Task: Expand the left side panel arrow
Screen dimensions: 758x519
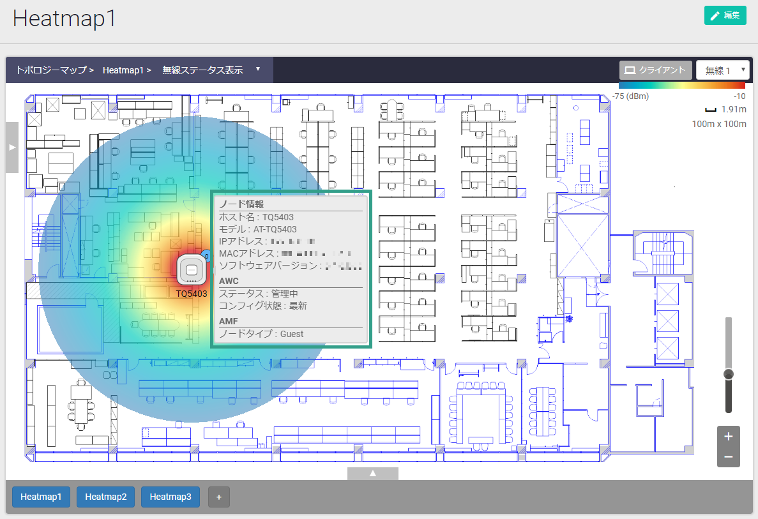Action: [12, 147]
